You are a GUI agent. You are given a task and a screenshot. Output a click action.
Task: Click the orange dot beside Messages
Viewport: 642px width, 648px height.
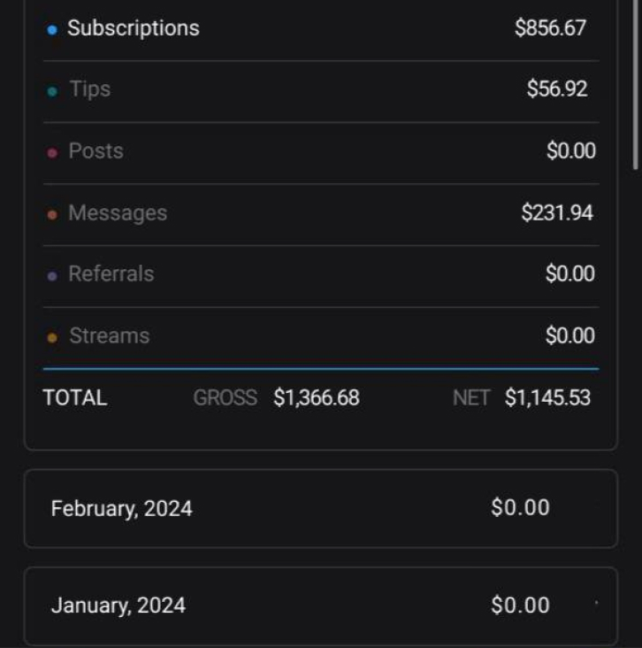[x=51, y=214]
